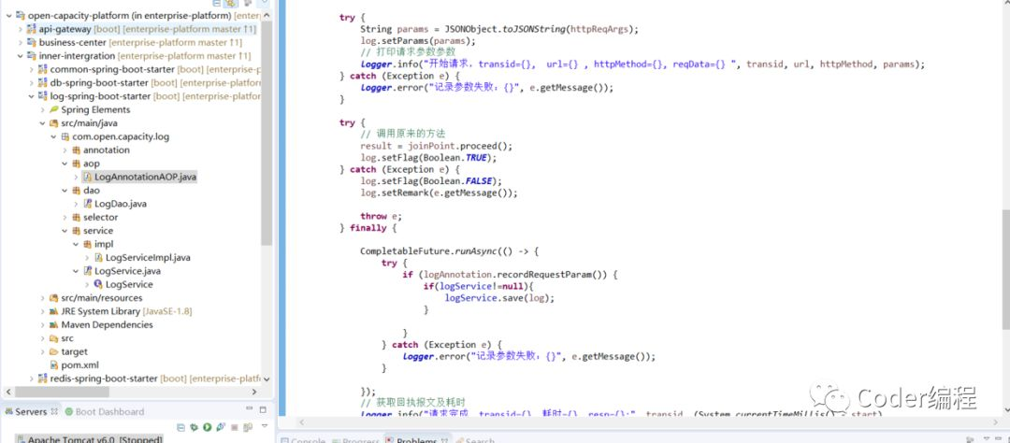Expand the src folder node
This screenshot has height=443, width=1010.
(x=42, y=338)
